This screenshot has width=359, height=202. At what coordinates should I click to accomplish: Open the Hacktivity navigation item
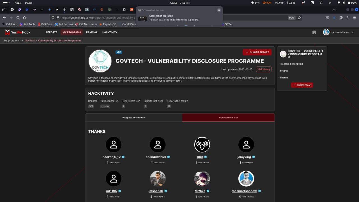point(110,32)
